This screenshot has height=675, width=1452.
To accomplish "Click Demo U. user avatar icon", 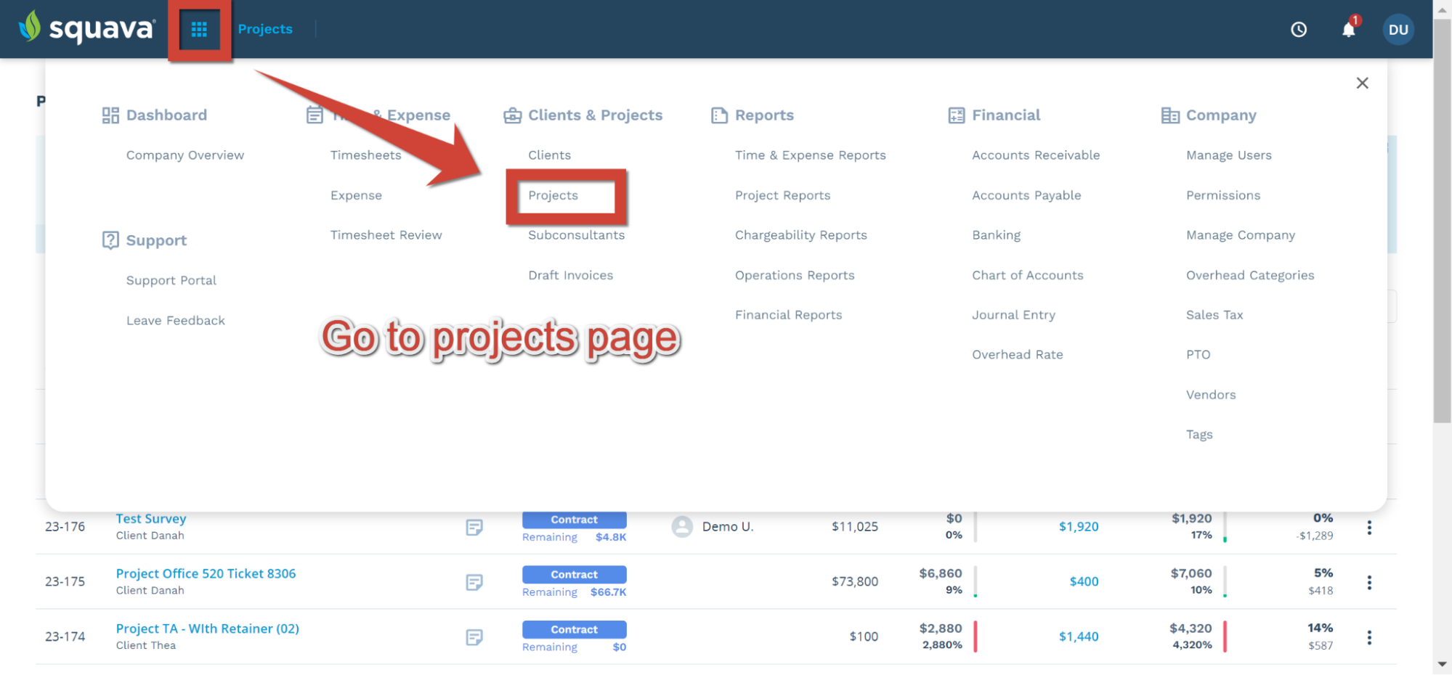I will click(x=682, y=526).
